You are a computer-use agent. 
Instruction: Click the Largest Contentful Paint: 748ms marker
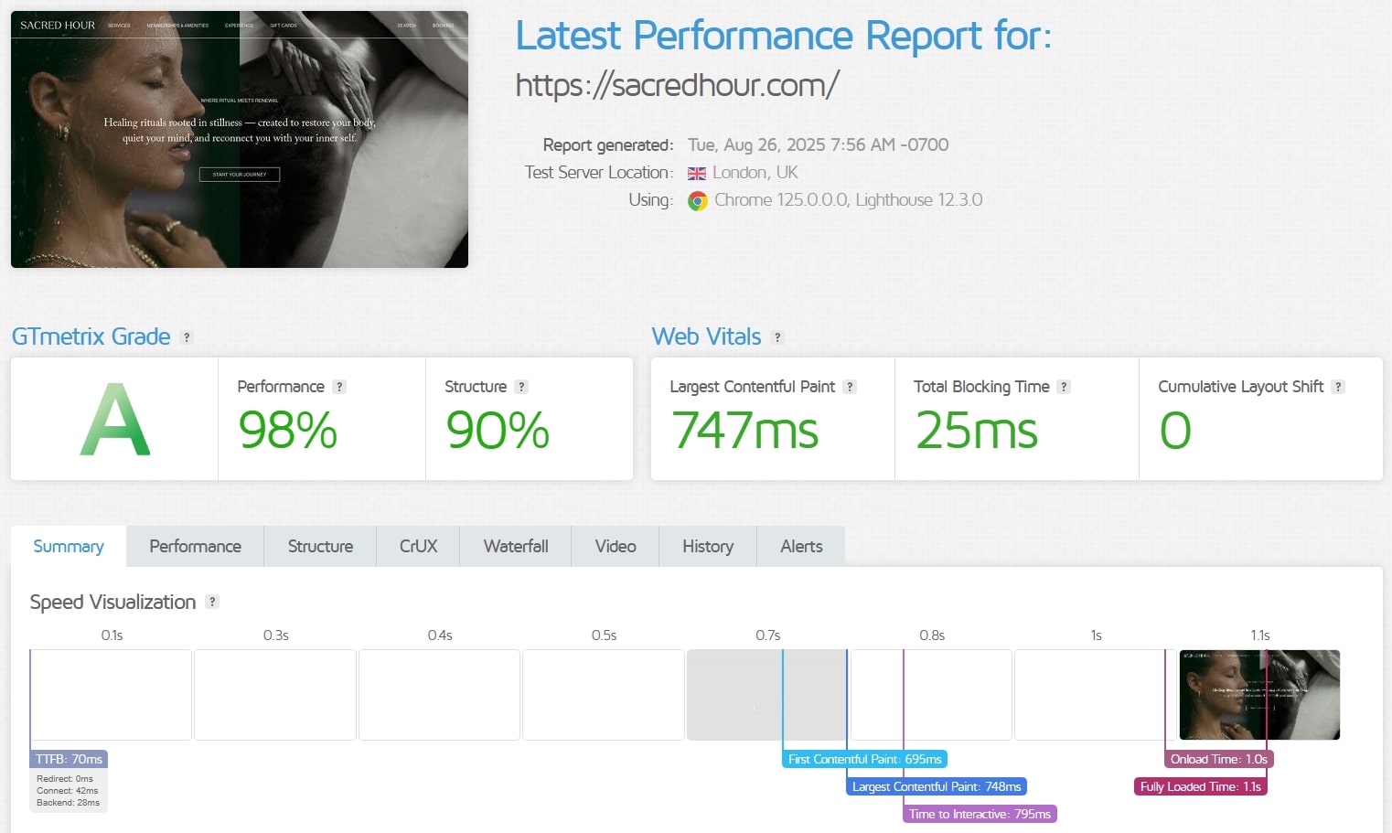pos(937,786)
